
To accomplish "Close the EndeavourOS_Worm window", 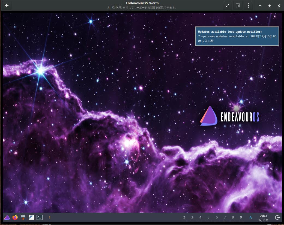I will click(279, 6).
